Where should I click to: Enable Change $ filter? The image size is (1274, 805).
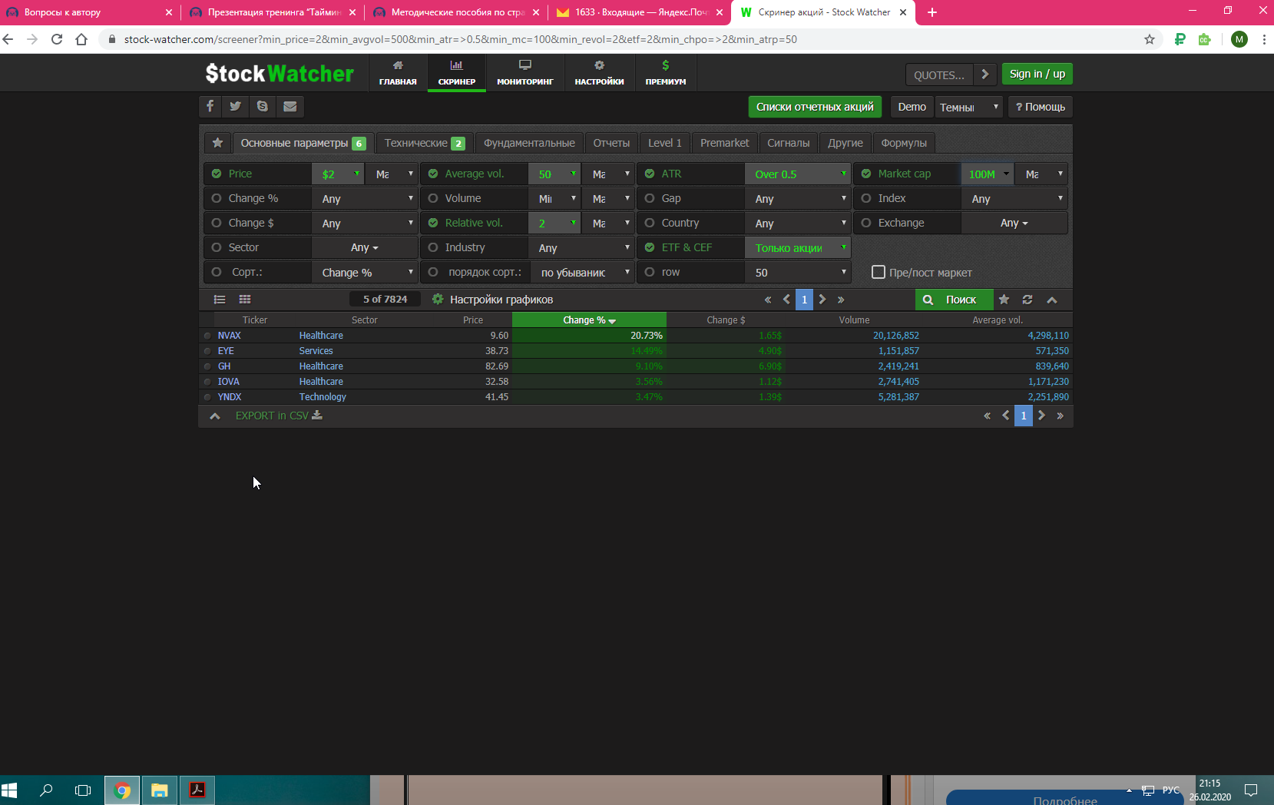pyautogui.click(x=217, y=223)
